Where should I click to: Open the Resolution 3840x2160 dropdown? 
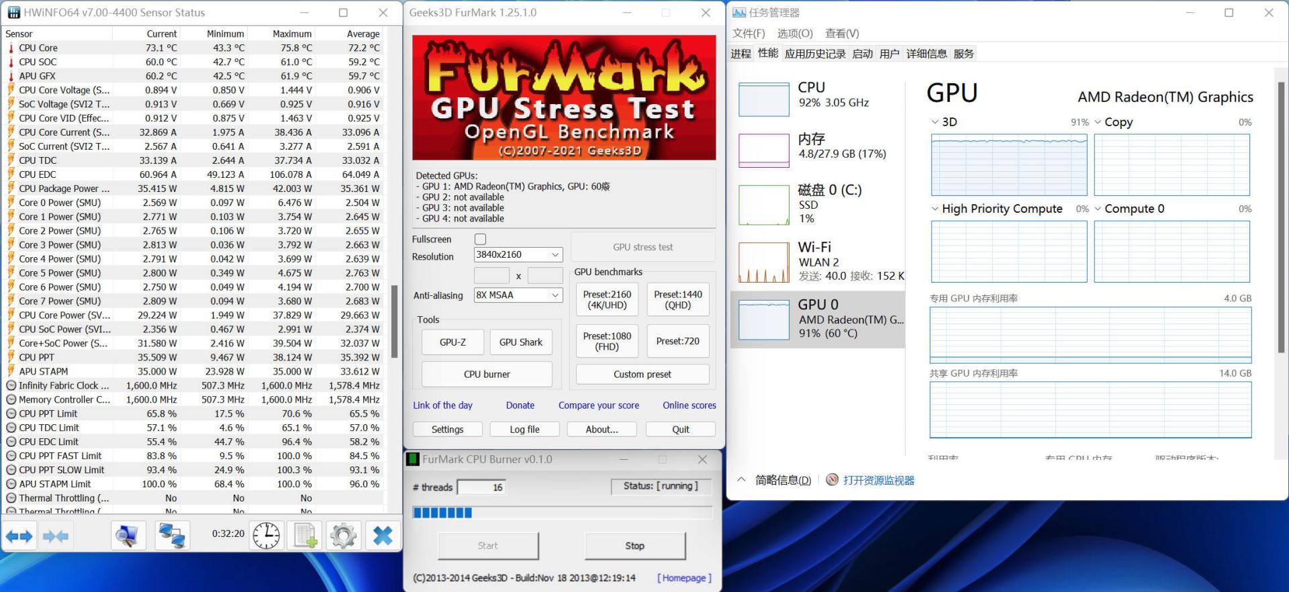[518, 254]
